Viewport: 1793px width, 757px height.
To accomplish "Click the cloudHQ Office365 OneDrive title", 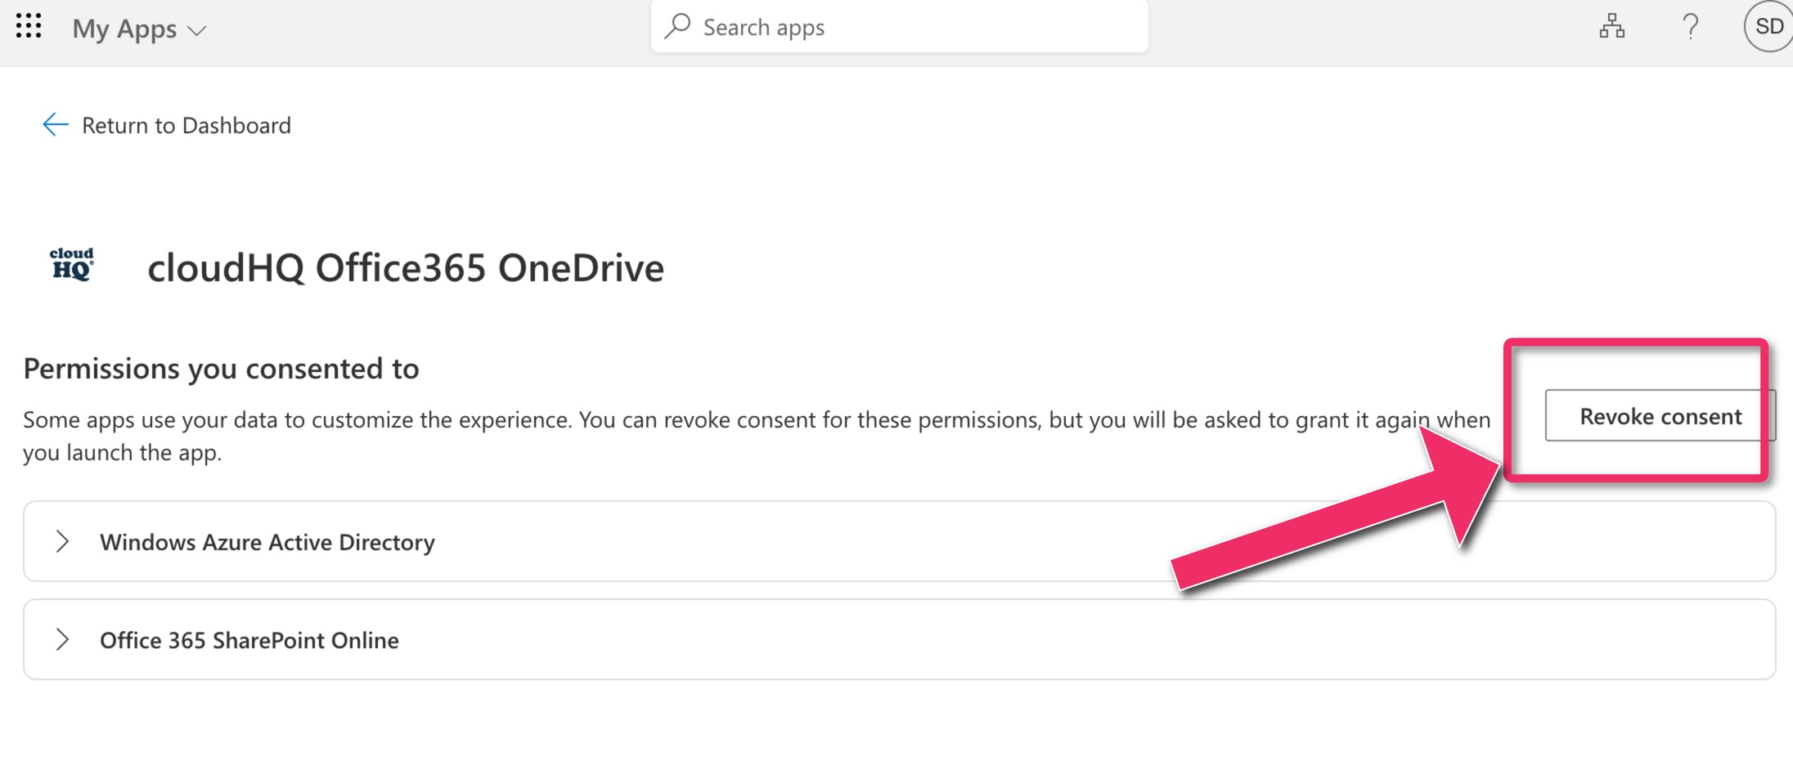I will tap(406, 268).
